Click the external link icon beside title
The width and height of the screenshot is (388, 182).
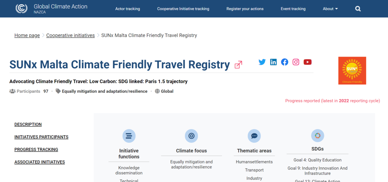click(x=238, y=65)
